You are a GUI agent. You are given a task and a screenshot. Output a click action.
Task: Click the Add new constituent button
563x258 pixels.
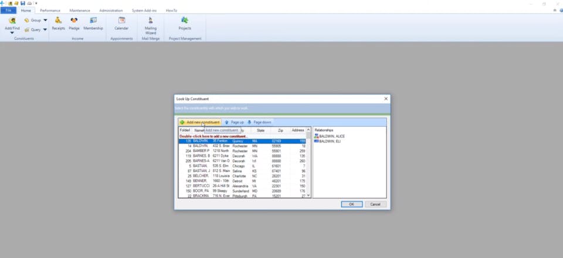pos(200,123)
